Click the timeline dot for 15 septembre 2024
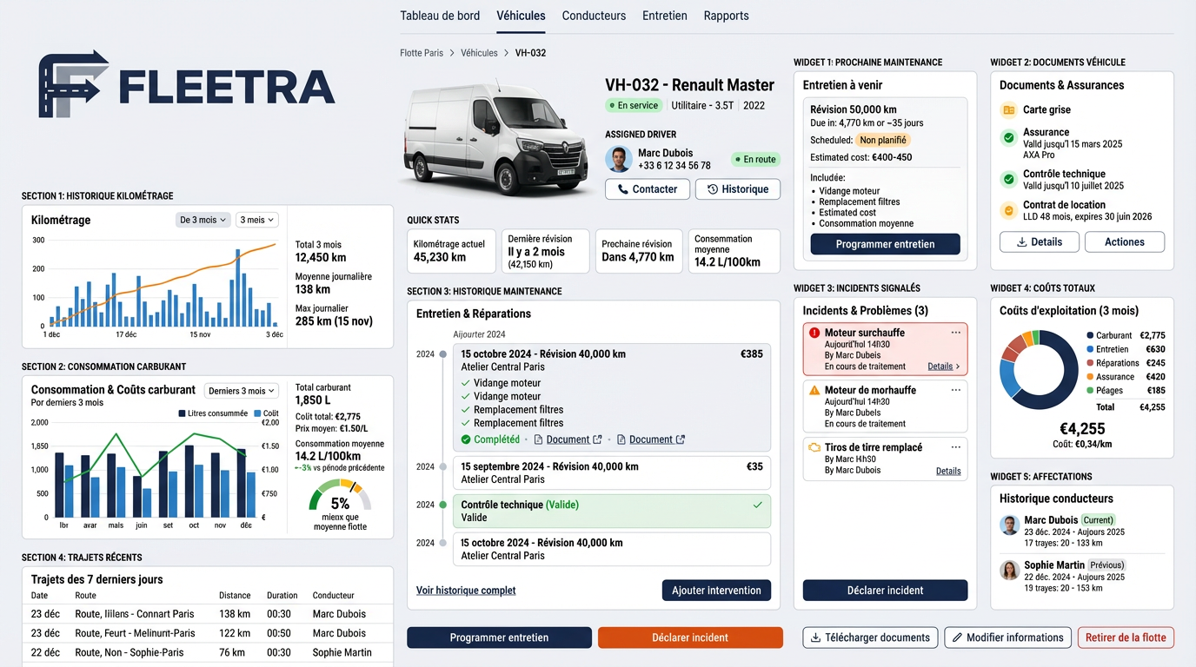The height and width of the screenshot is (667, 1196). 443,466
